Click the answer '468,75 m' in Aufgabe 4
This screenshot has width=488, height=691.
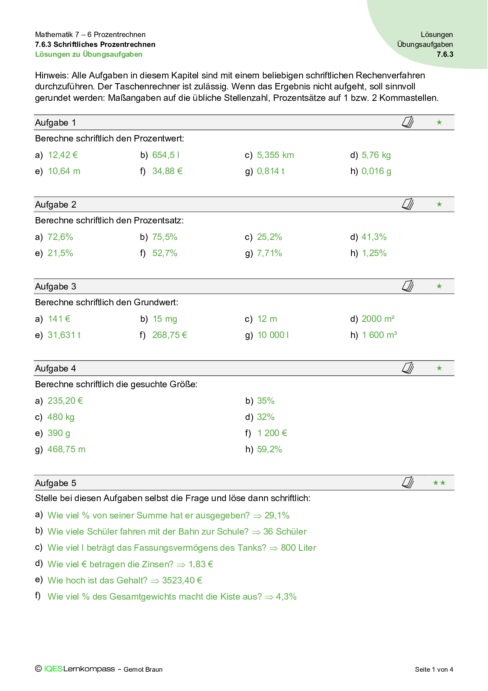66,449
